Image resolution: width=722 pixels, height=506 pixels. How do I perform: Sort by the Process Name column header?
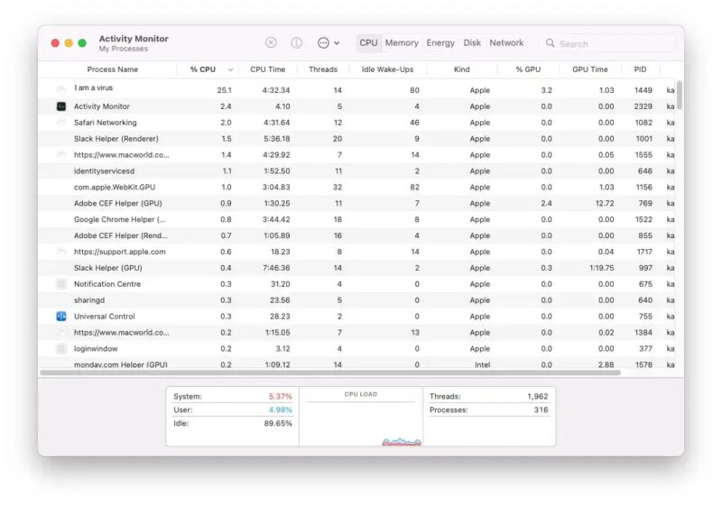pos(112,69)
